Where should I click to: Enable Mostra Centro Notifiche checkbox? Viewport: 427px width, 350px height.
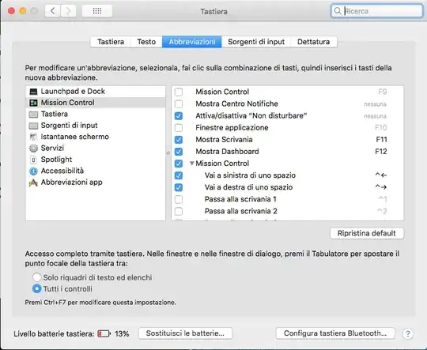(179, 104)
